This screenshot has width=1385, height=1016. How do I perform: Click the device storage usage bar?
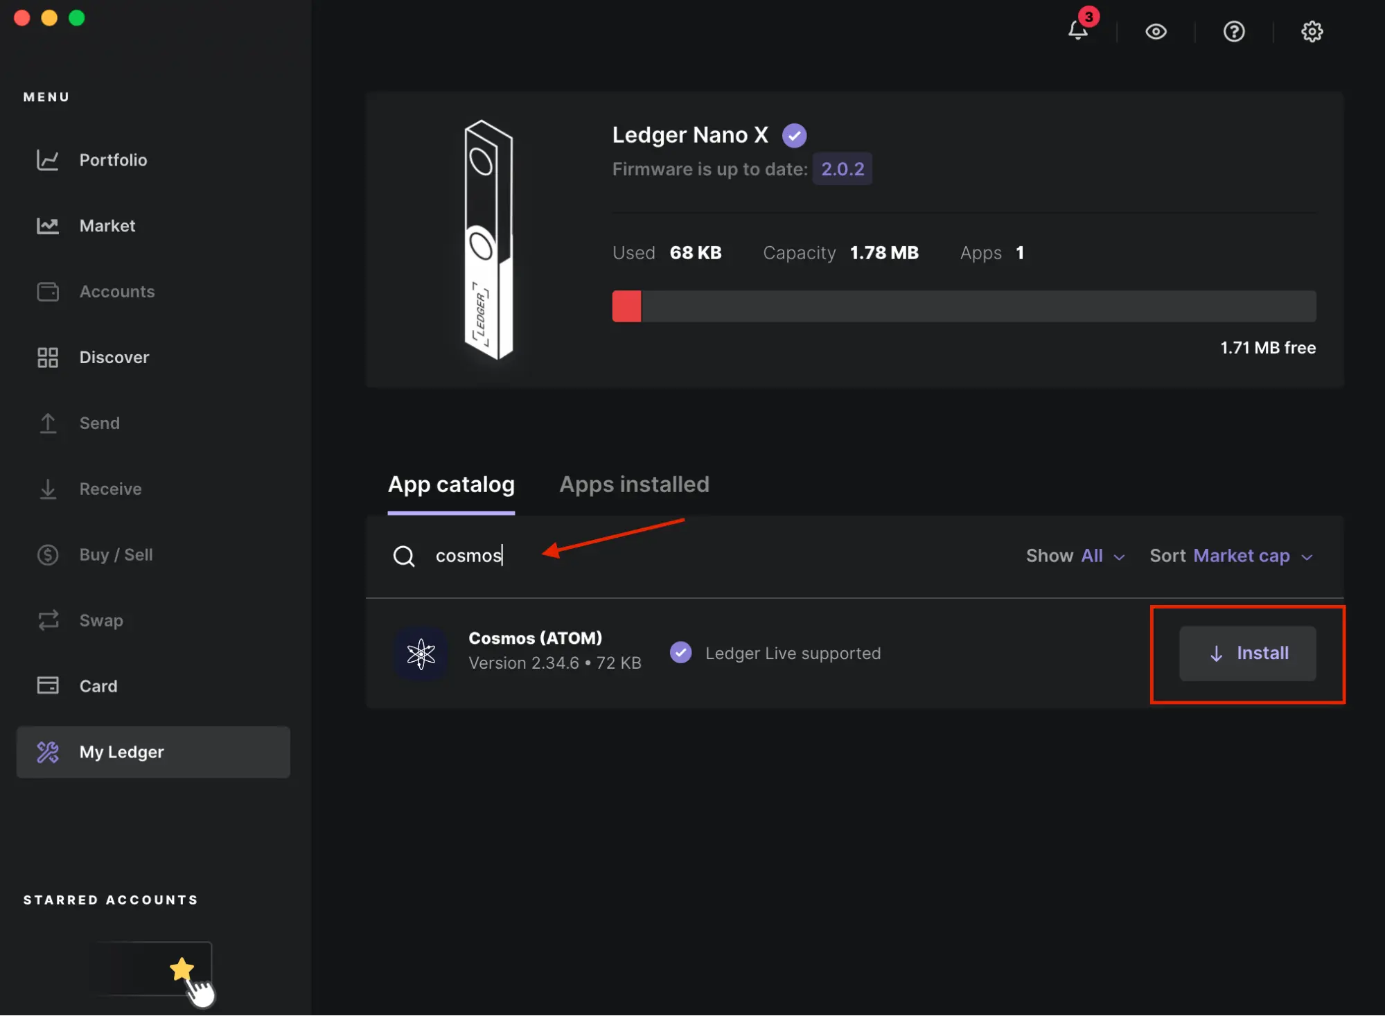coord(963,306)
